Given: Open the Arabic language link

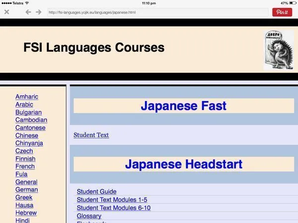Looking at the screenshot, I should point(24,105).
